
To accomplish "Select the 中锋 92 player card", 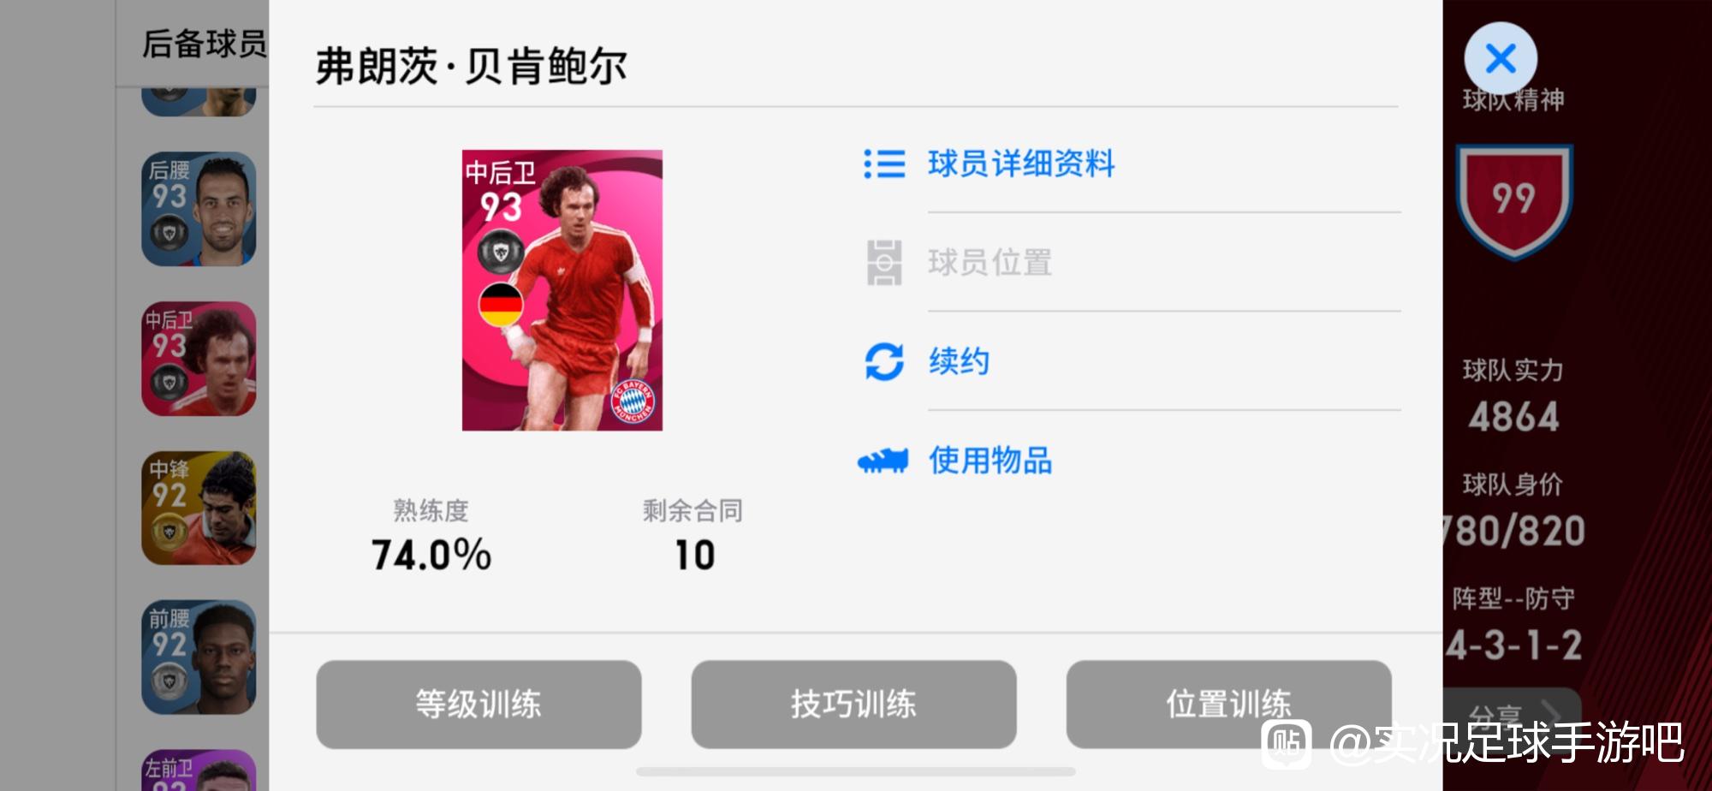I will (199, 508).
